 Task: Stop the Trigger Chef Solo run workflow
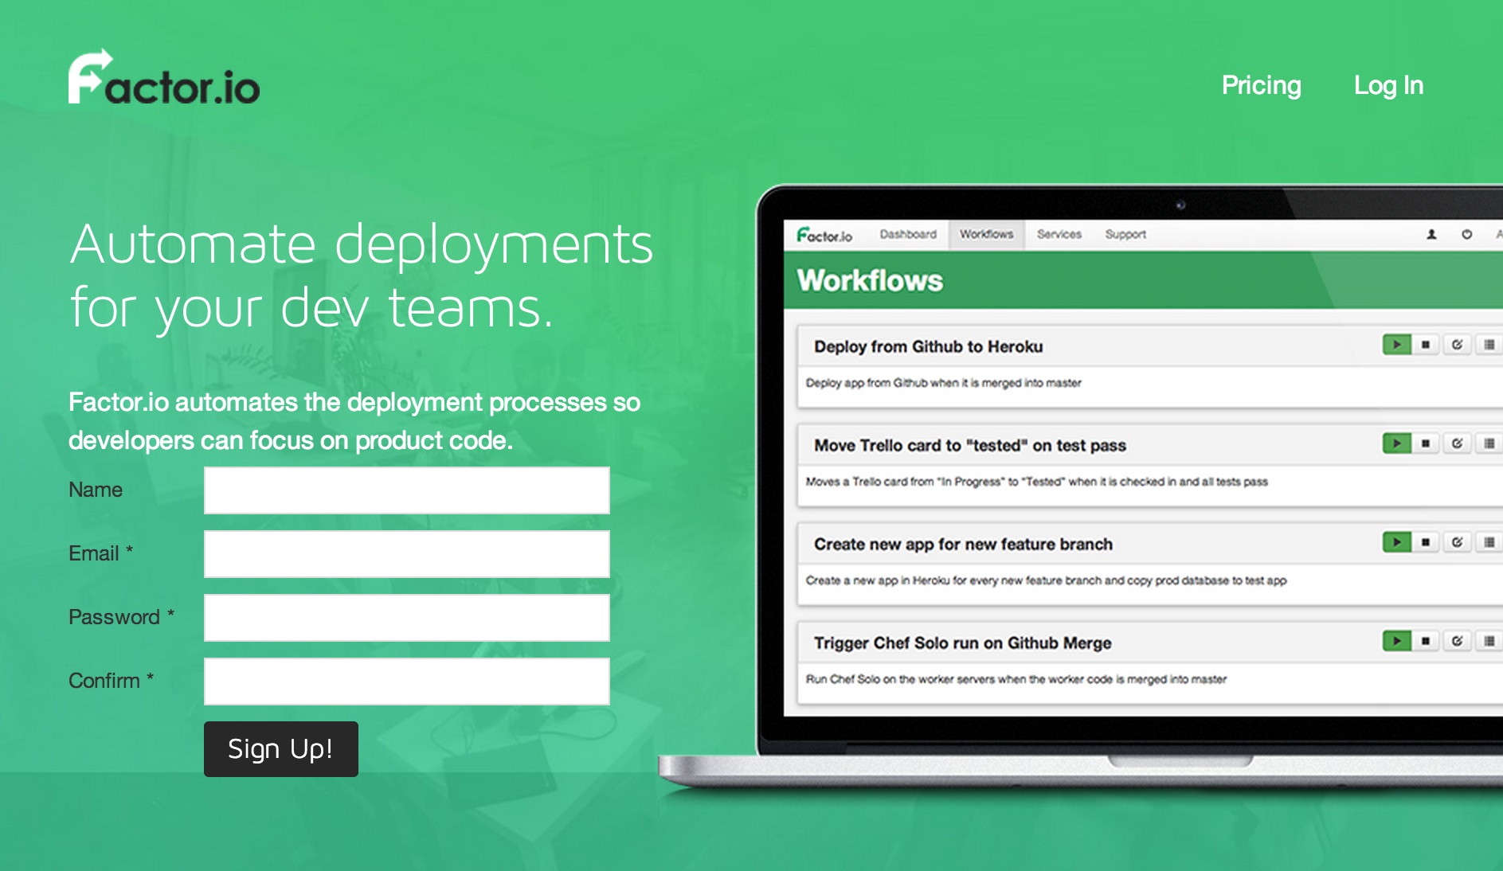point(1426,641)
